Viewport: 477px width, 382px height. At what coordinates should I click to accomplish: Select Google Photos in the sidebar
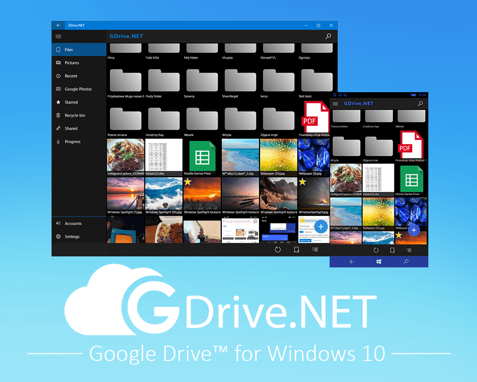pos(78,89)
